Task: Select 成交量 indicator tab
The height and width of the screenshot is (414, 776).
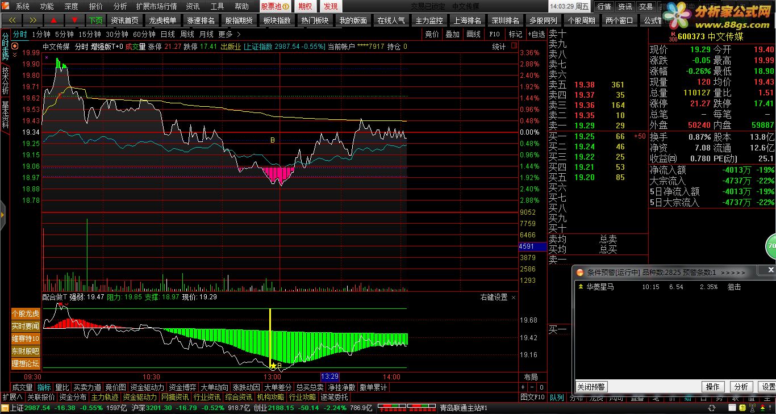Action: point(22,387)
